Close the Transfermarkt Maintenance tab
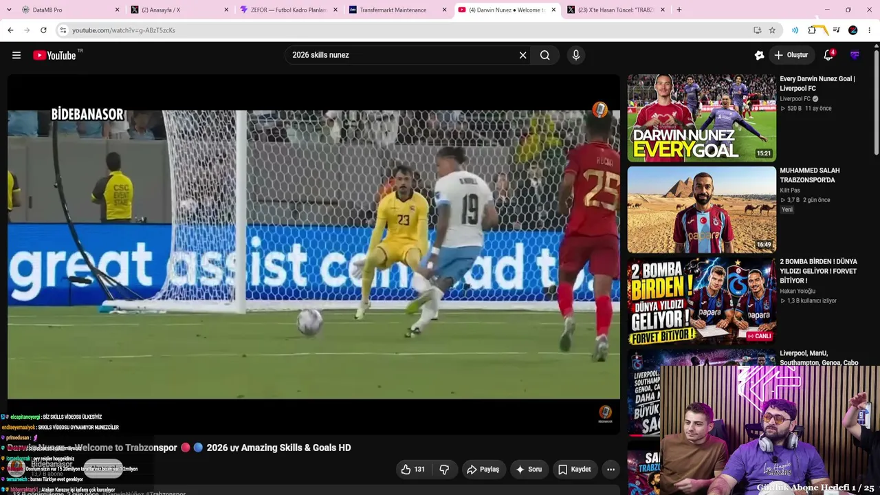The image size is (880, 495). point(444,10)
